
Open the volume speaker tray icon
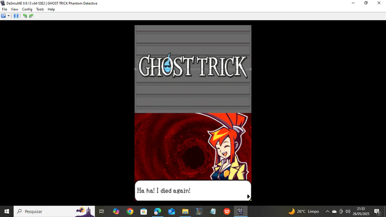point(348,211)
